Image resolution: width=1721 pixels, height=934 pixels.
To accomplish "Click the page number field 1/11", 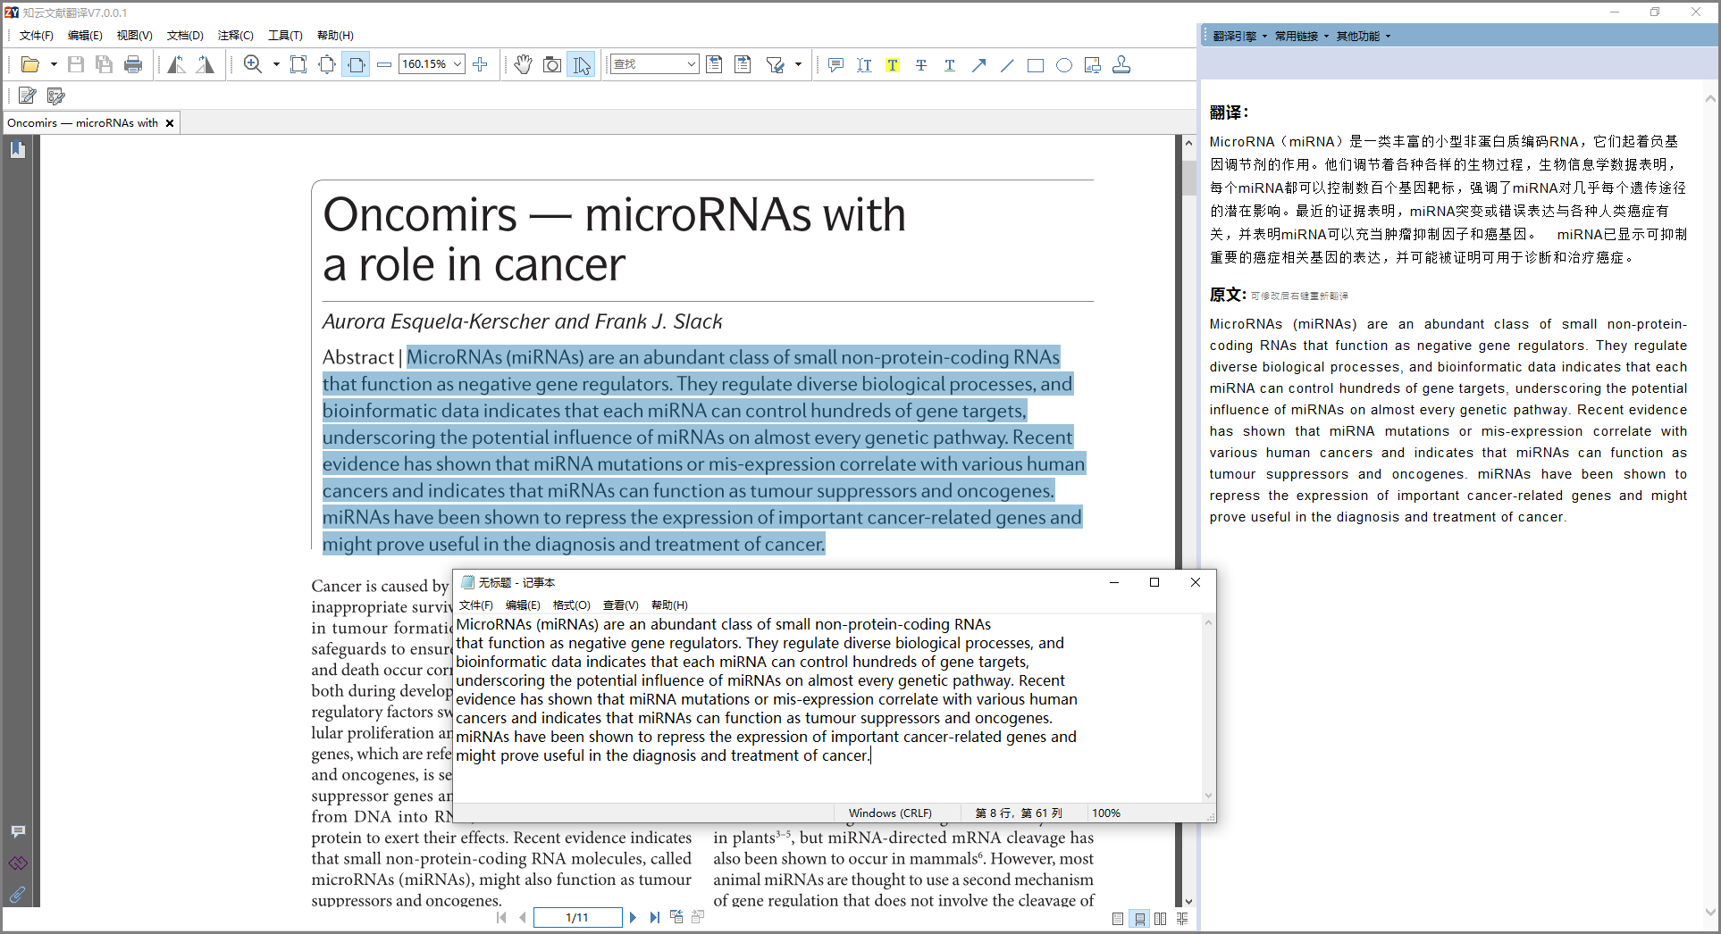I will tap(577, 917).
